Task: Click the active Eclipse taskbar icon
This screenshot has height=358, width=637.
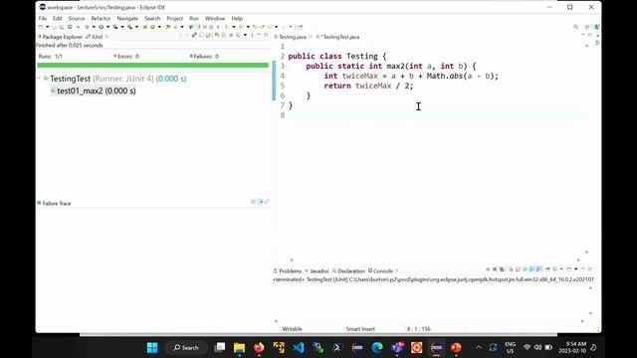Action: [436, 347]
